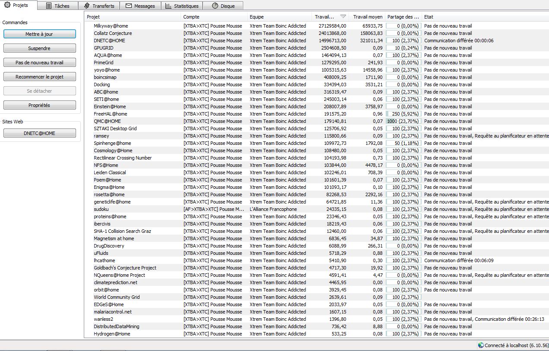Select the World Community Grid row

[317, 297]
